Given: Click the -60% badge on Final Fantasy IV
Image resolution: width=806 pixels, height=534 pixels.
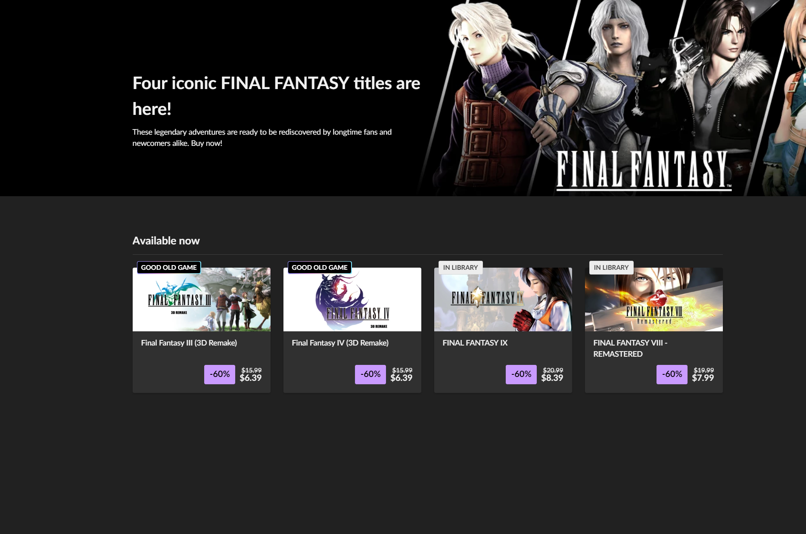Looking at the screenshot, I should pyautogui.click(x=370, y=374).
